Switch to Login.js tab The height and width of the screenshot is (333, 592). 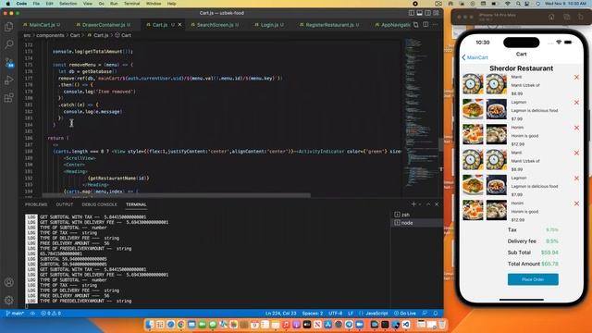coord(269,25)
